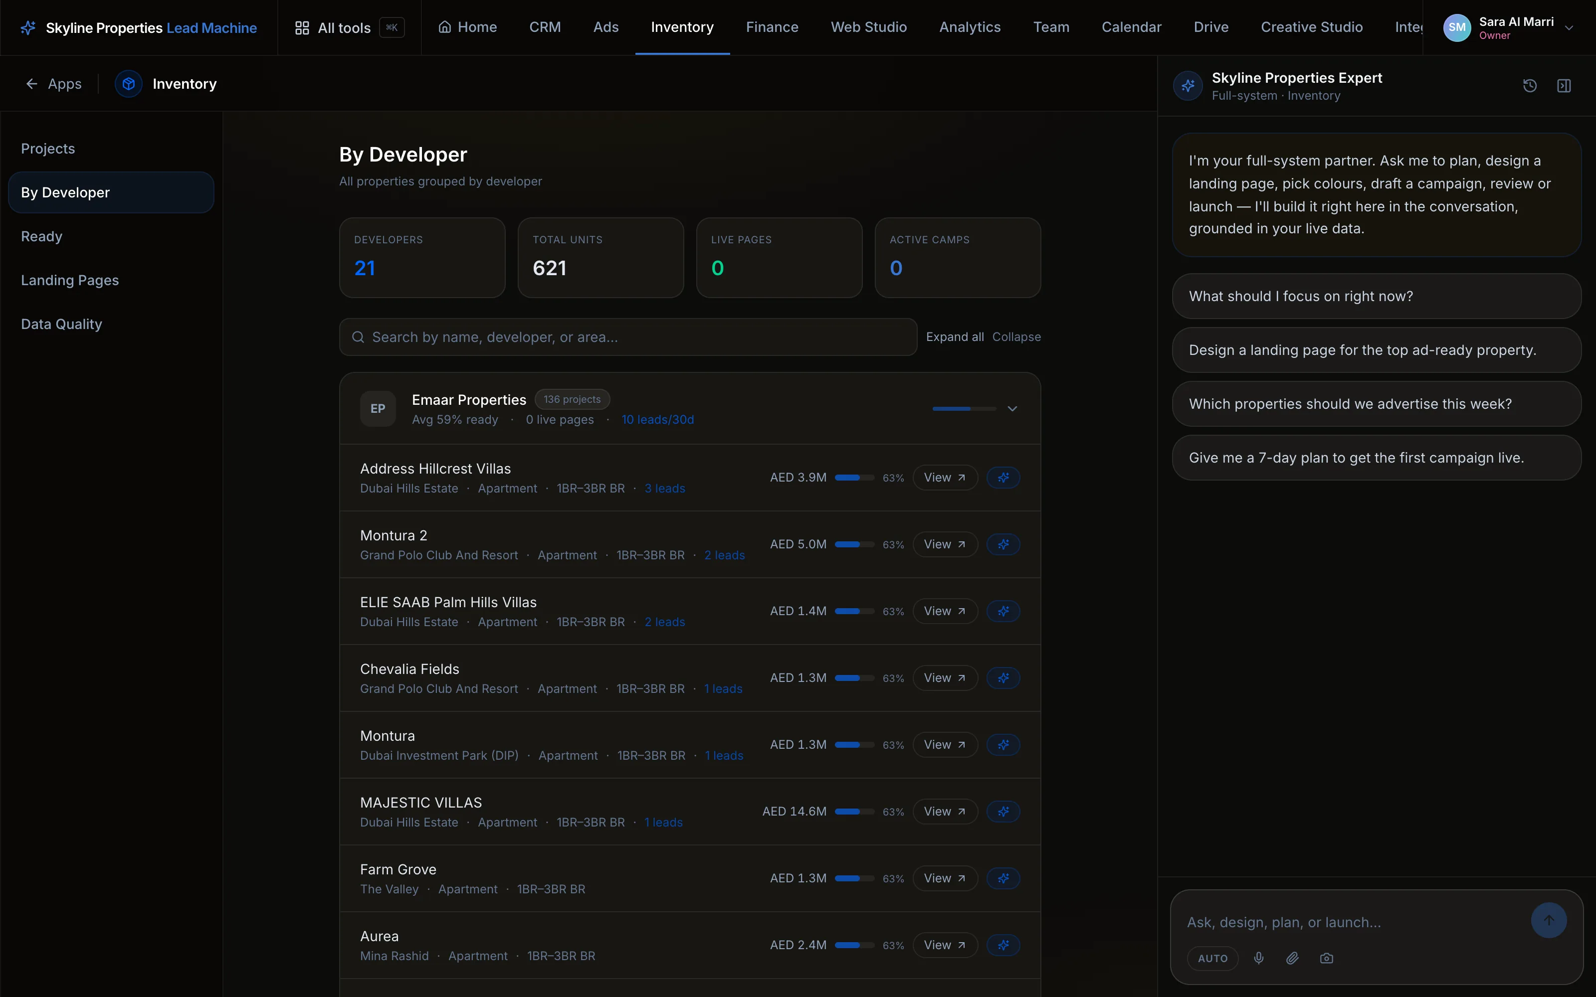Open the Home tab
Image resolution: width=1596 pixels, height=997 pixels.
point(468,27)
